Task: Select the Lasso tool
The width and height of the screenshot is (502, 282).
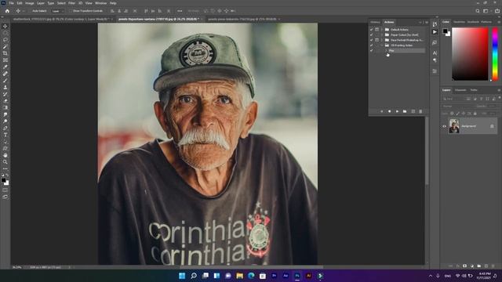Action: 5,40
